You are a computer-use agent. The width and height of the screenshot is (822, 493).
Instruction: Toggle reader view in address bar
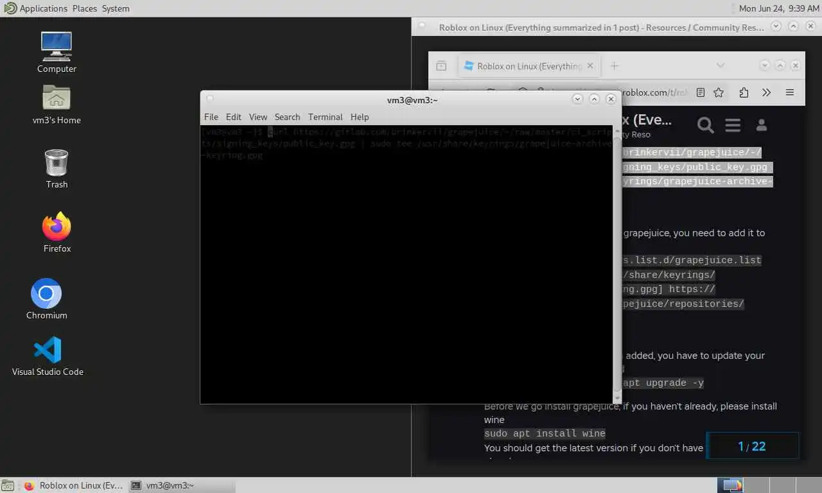(701, 92)
